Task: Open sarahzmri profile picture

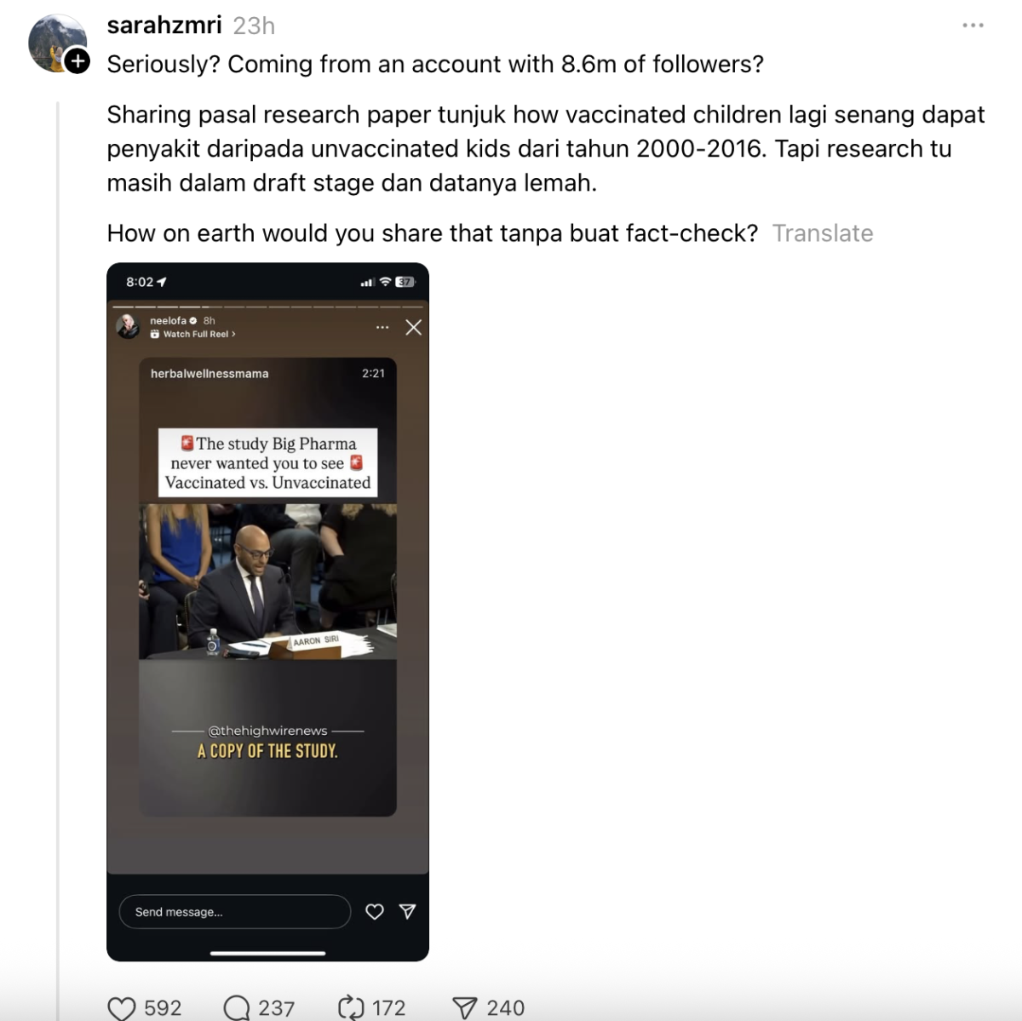Action: [x=57, y=43]
